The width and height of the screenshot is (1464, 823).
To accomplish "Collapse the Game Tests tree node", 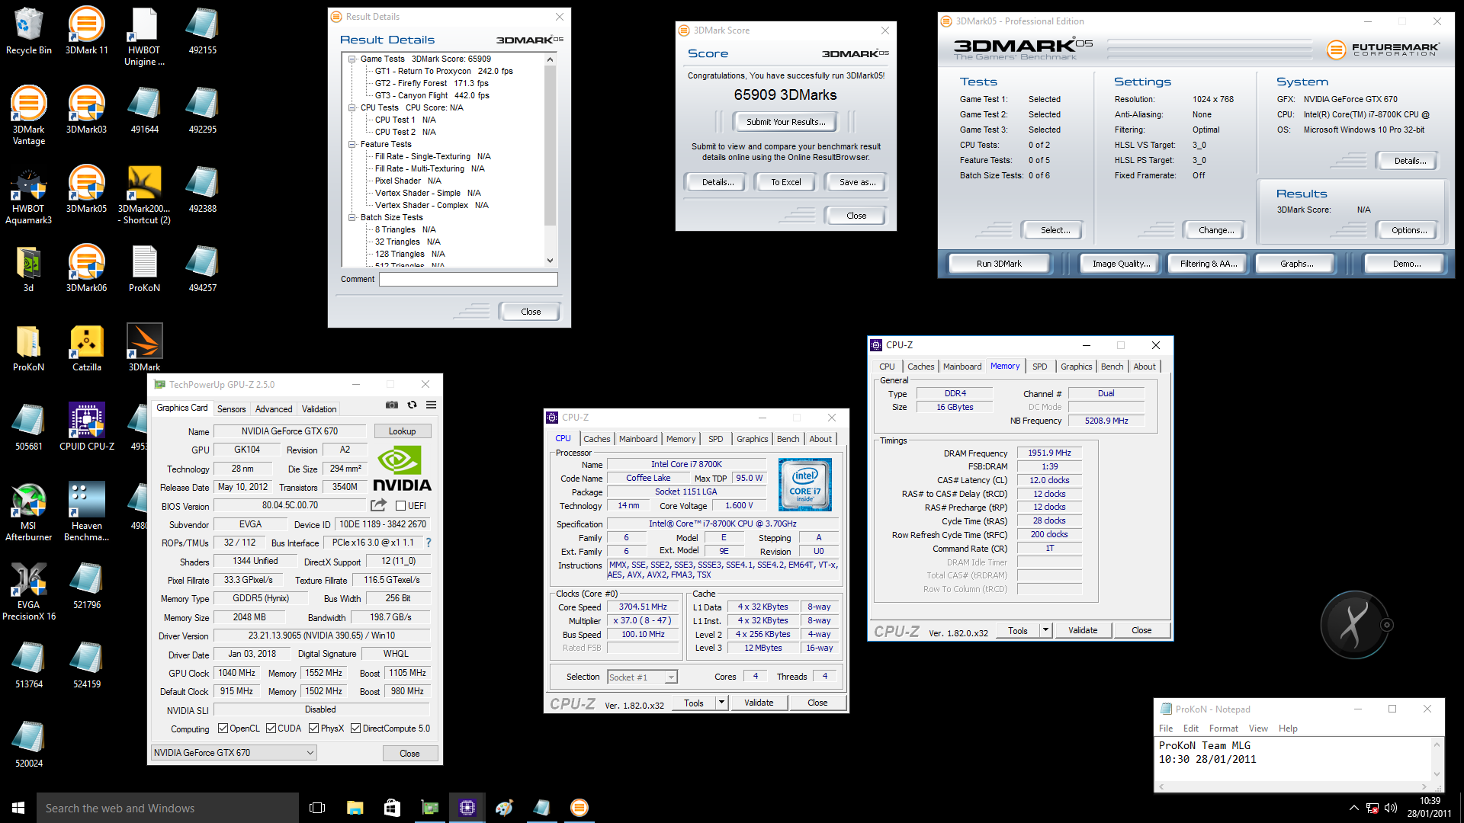I will tap(352, 59).
